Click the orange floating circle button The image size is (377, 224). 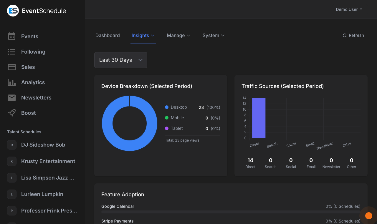(x=368, y=216)
